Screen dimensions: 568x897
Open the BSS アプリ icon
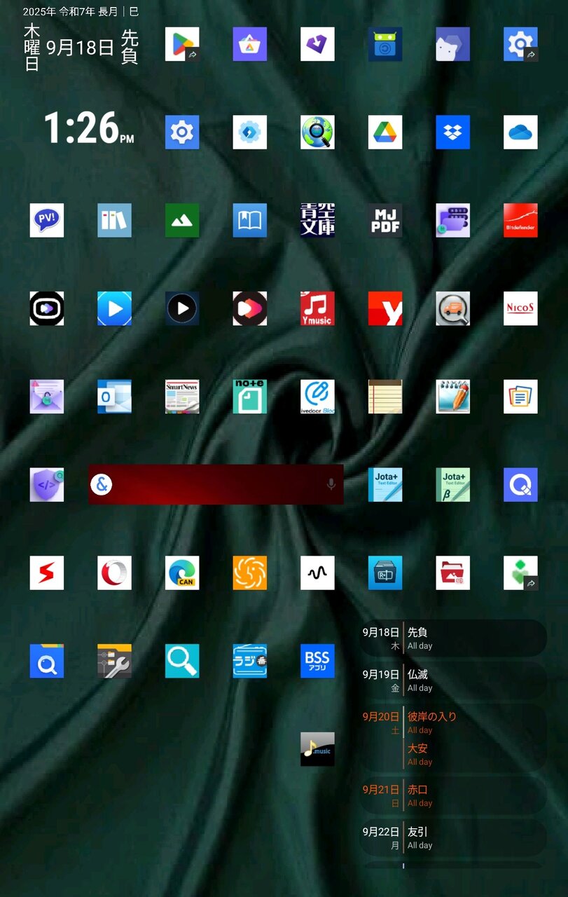click(x=317, y=661)
